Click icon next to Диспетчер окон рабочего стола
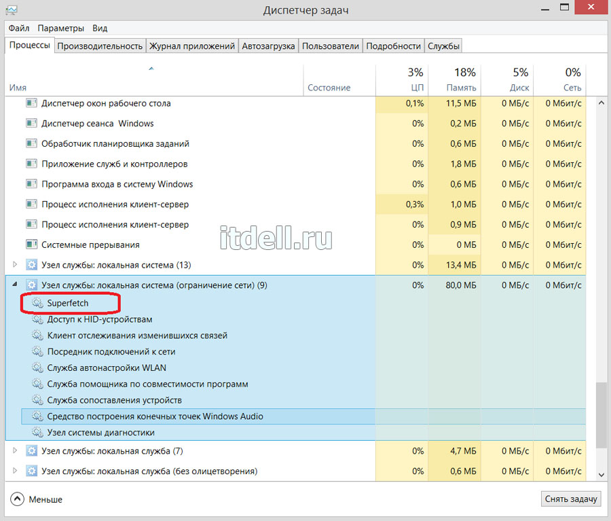 [x=31, y=103]
